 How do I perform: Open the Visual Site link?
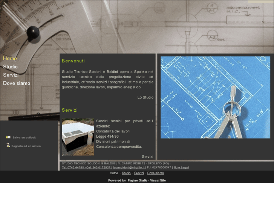(x=158, y=181)
